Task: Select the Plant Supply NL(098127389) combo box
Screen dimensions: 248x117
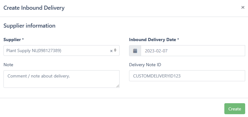Action: click(61, 51)
